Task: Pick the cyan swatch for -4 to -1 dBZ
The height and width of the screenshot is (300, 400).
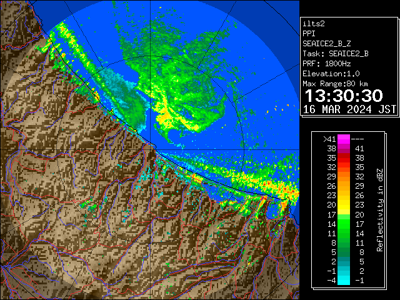Action: [x=343, y=280]
